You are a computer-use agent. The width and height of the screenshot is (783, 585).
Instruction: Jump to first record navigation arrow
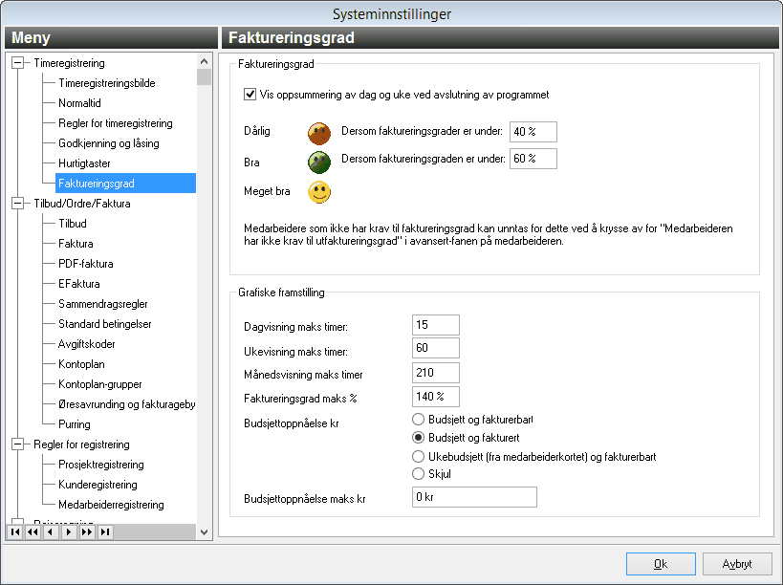click(x=15, y=532)
